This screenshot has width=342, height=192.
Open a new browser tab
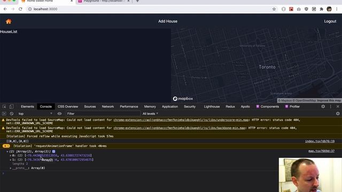137,1
